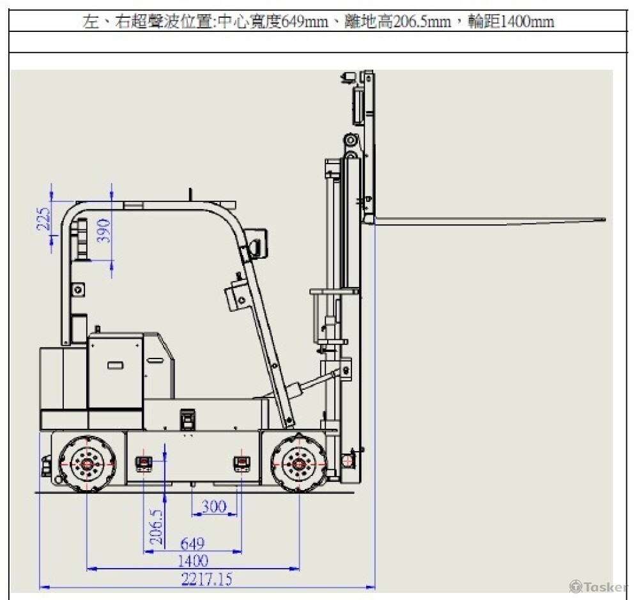Click the 649 center width dimension
The height and width of the screenshot is (600, 639).
point(192,544)
